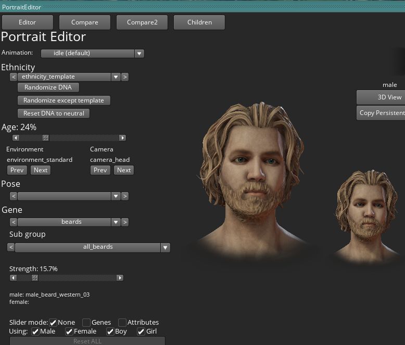This screenshot has height=345, width=405.
Task: Go to next camera with Next
Action: (124, 170)
